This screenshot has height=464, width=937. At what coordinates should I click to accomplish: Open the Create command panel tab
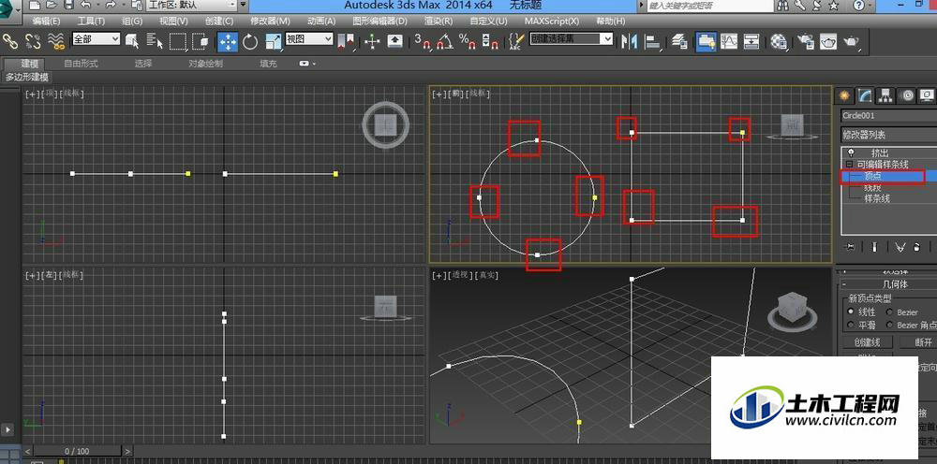tap(844, 95)
